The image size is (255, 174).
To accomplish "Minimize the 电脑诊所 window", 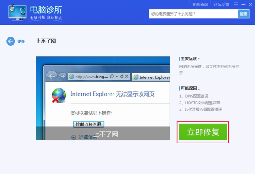I will (243, 5).
